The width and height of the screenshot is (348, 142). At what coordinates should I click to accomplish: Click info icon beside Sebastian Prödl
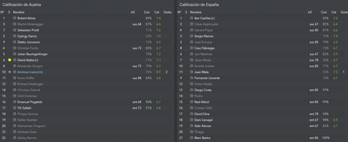(15, 30)
